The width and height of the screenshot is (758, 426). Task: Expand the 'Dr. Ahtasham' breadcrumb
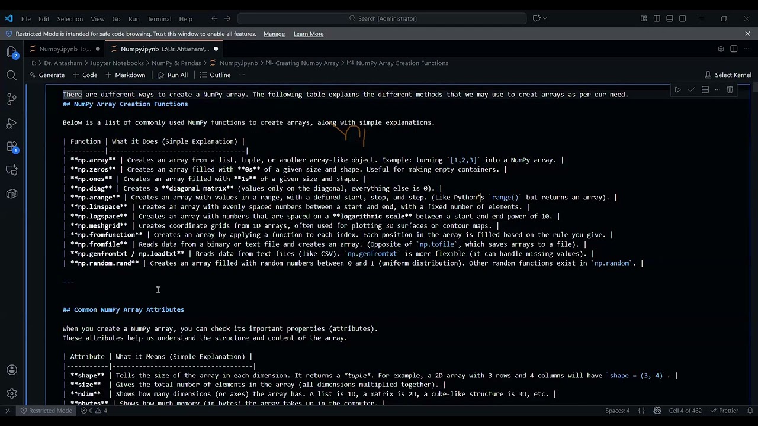(x=62, y=63)
